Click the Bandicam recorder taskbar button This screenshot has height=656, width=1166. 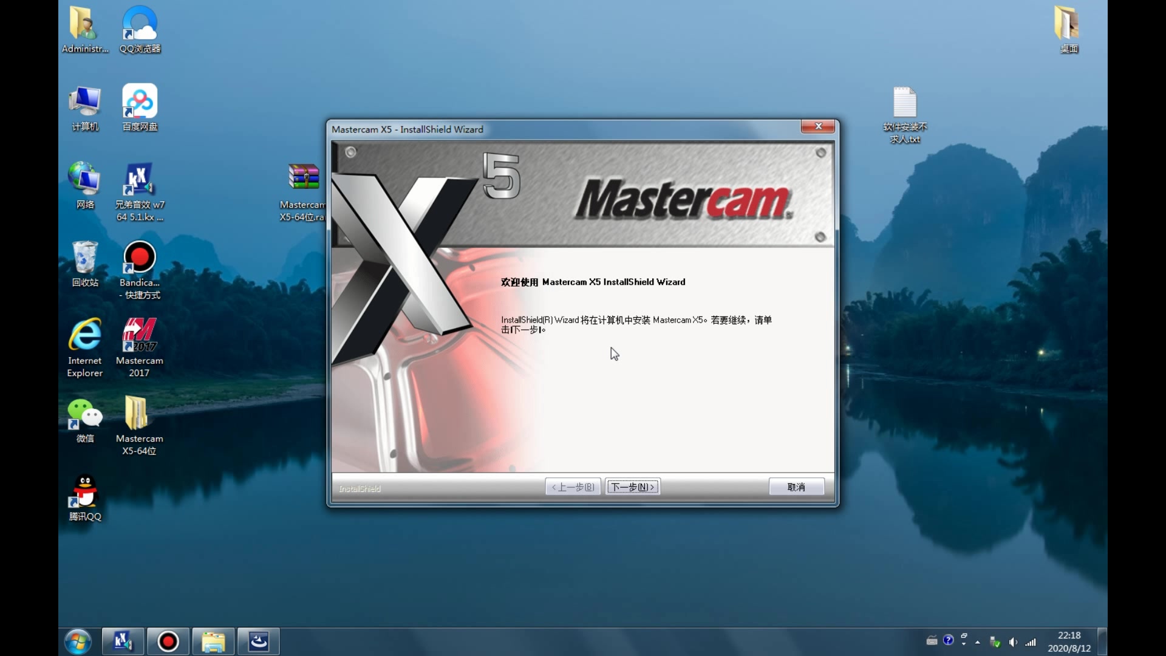pos(168,641)
